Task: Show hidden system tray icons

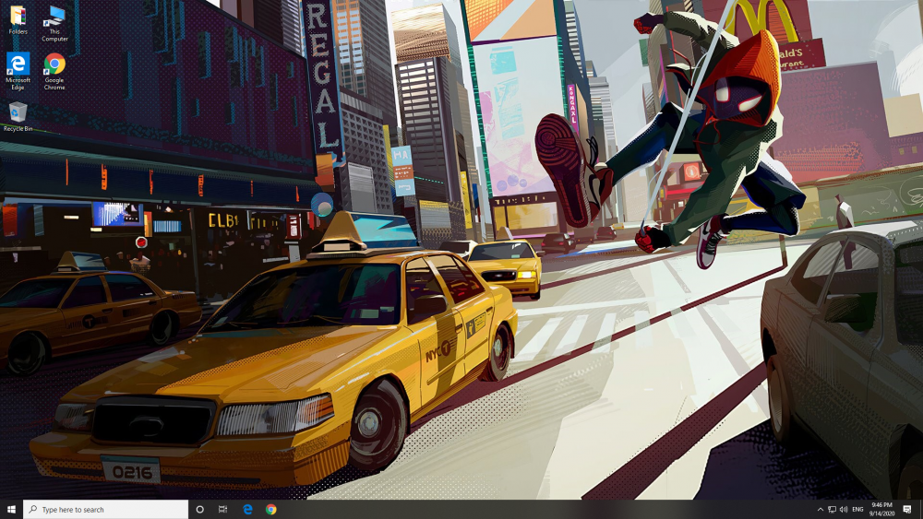Action: coord(820,509)
